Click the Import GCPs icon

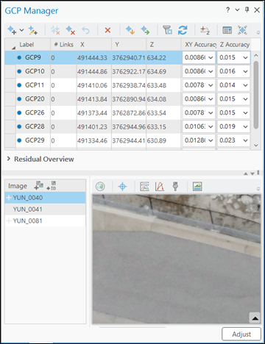130,30
